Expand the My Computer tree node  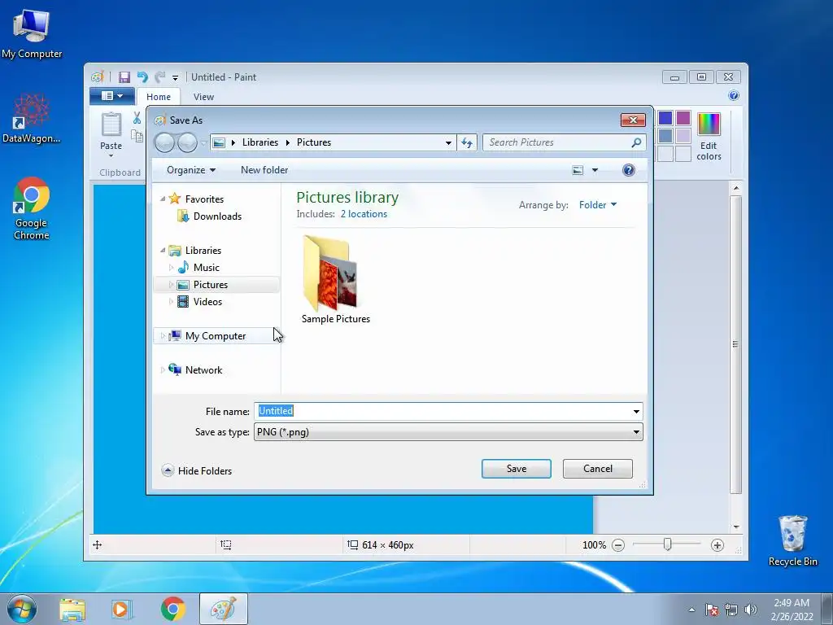point(163,336)
